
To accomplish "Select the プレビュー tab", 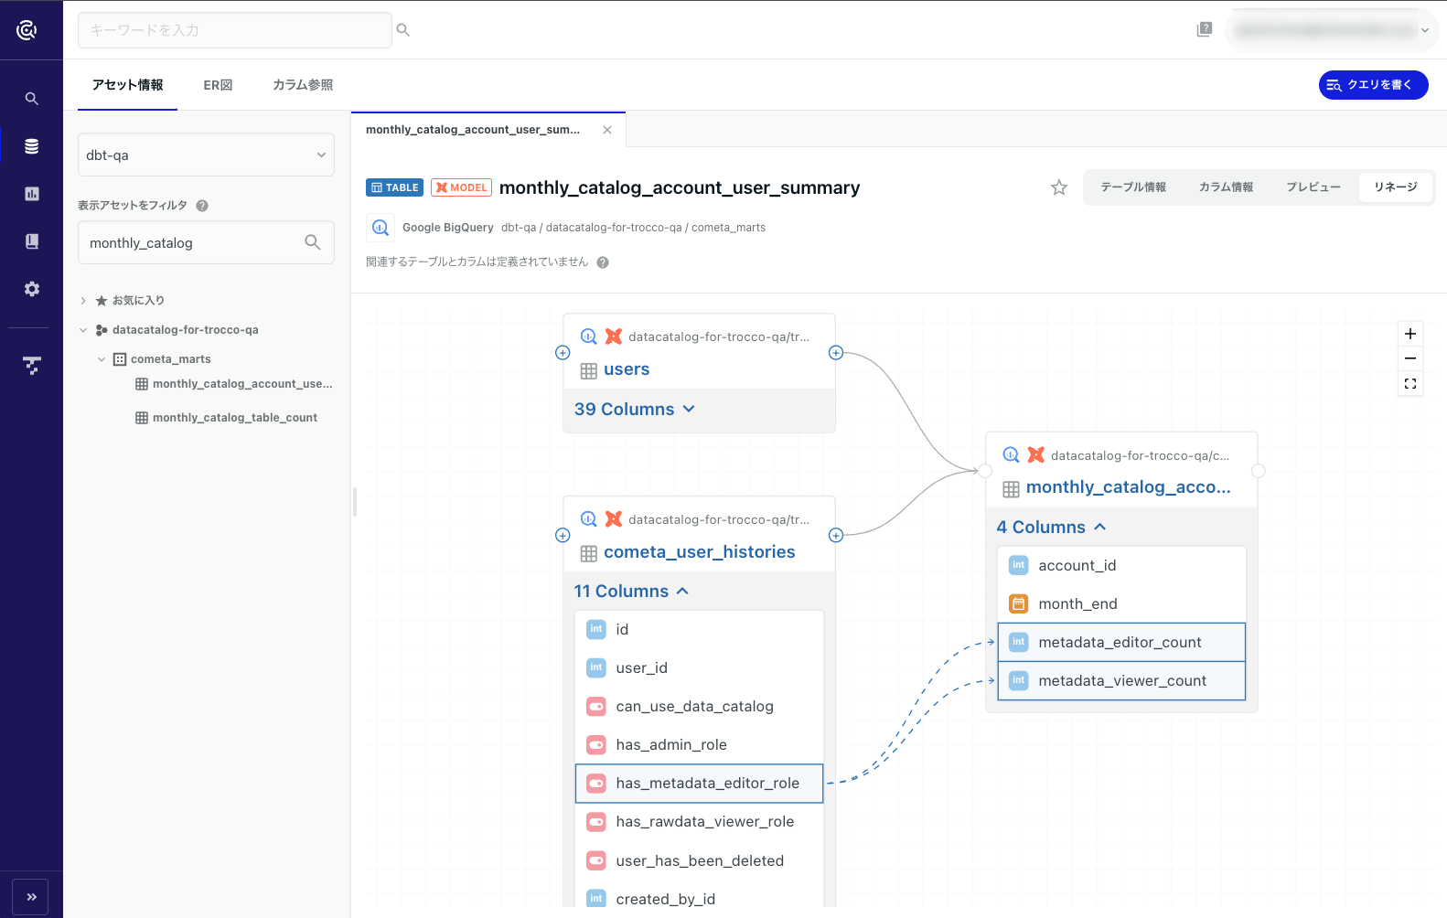I will [1313, 187].
